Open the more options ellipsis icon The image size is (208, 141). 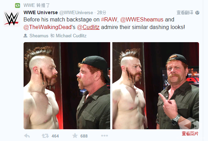pos(104,135)
